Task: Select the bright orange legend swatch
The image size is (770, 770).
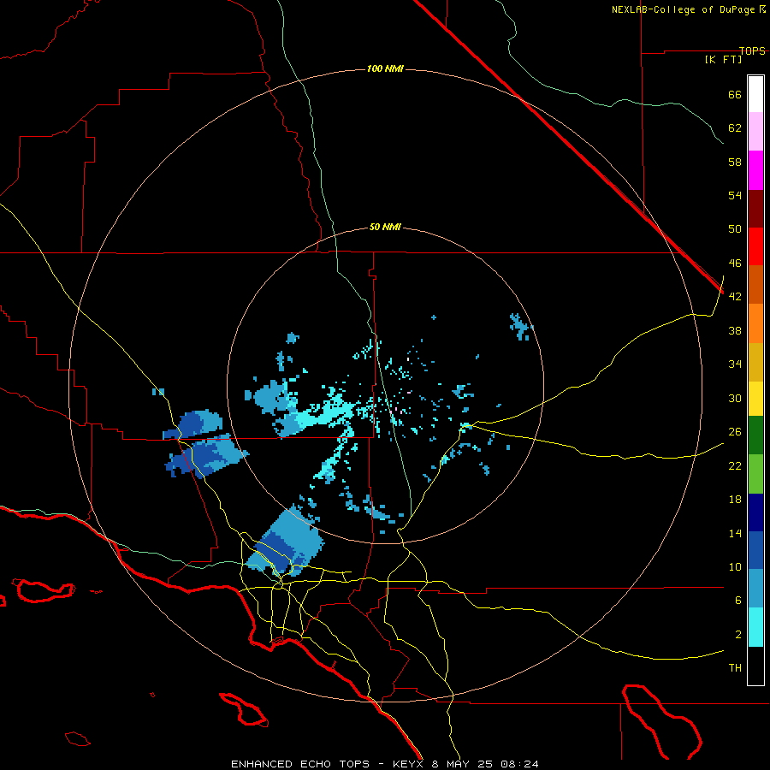Action: point(755,323)
